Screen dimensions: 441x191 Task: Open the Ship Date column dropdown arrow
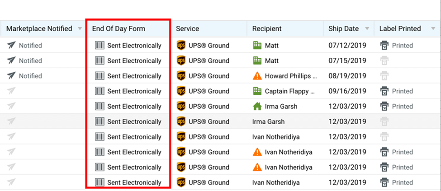pyautogui.click(x=366, y=28)
